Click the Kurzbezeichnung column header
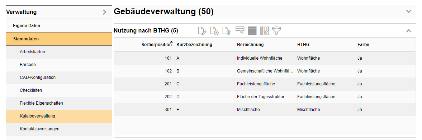 click(x=194, y=45)
